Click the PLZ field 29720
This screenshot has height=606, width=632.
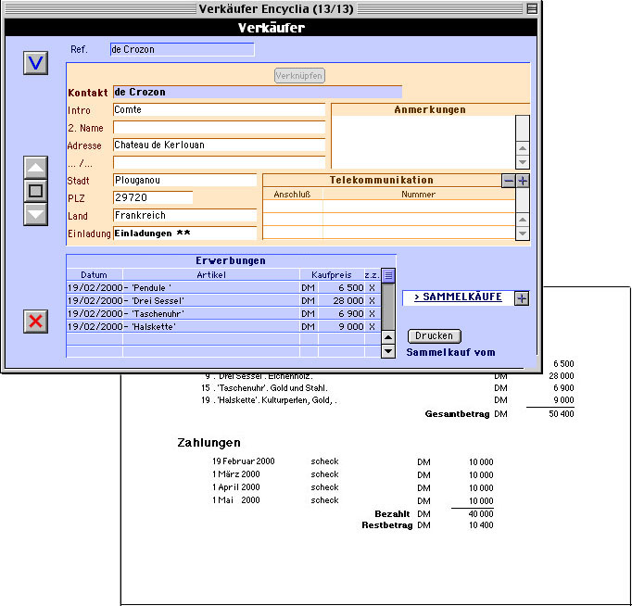click(x=153, y=198)
